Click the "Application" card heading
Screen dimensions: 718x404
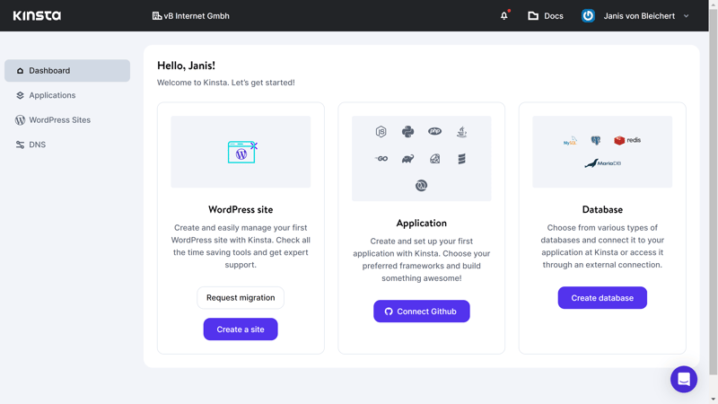coord(421,223)
